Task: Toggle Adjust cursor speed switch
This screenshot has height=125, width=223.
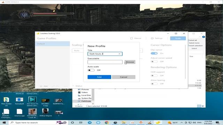Action: click(154, 61)
